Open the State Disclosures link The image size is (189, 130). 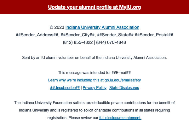pyautogui.click(x=124, y=88)
